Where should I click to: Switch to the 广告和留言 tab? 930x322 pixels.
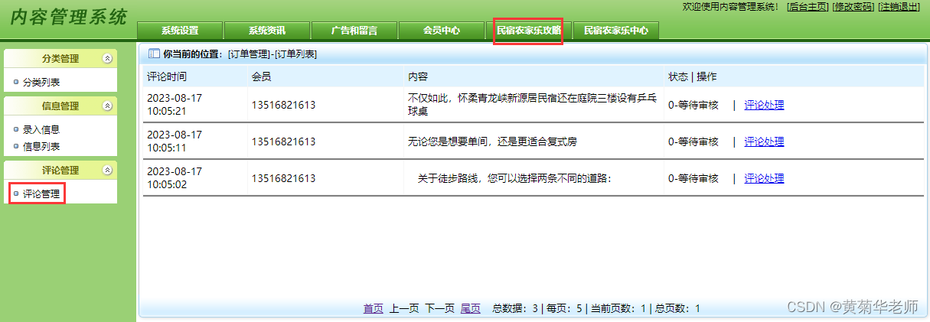tap(354, 31)
